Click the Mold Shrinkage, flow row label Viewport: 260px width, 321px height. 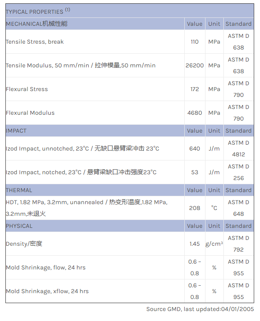(x=46, y=267)
